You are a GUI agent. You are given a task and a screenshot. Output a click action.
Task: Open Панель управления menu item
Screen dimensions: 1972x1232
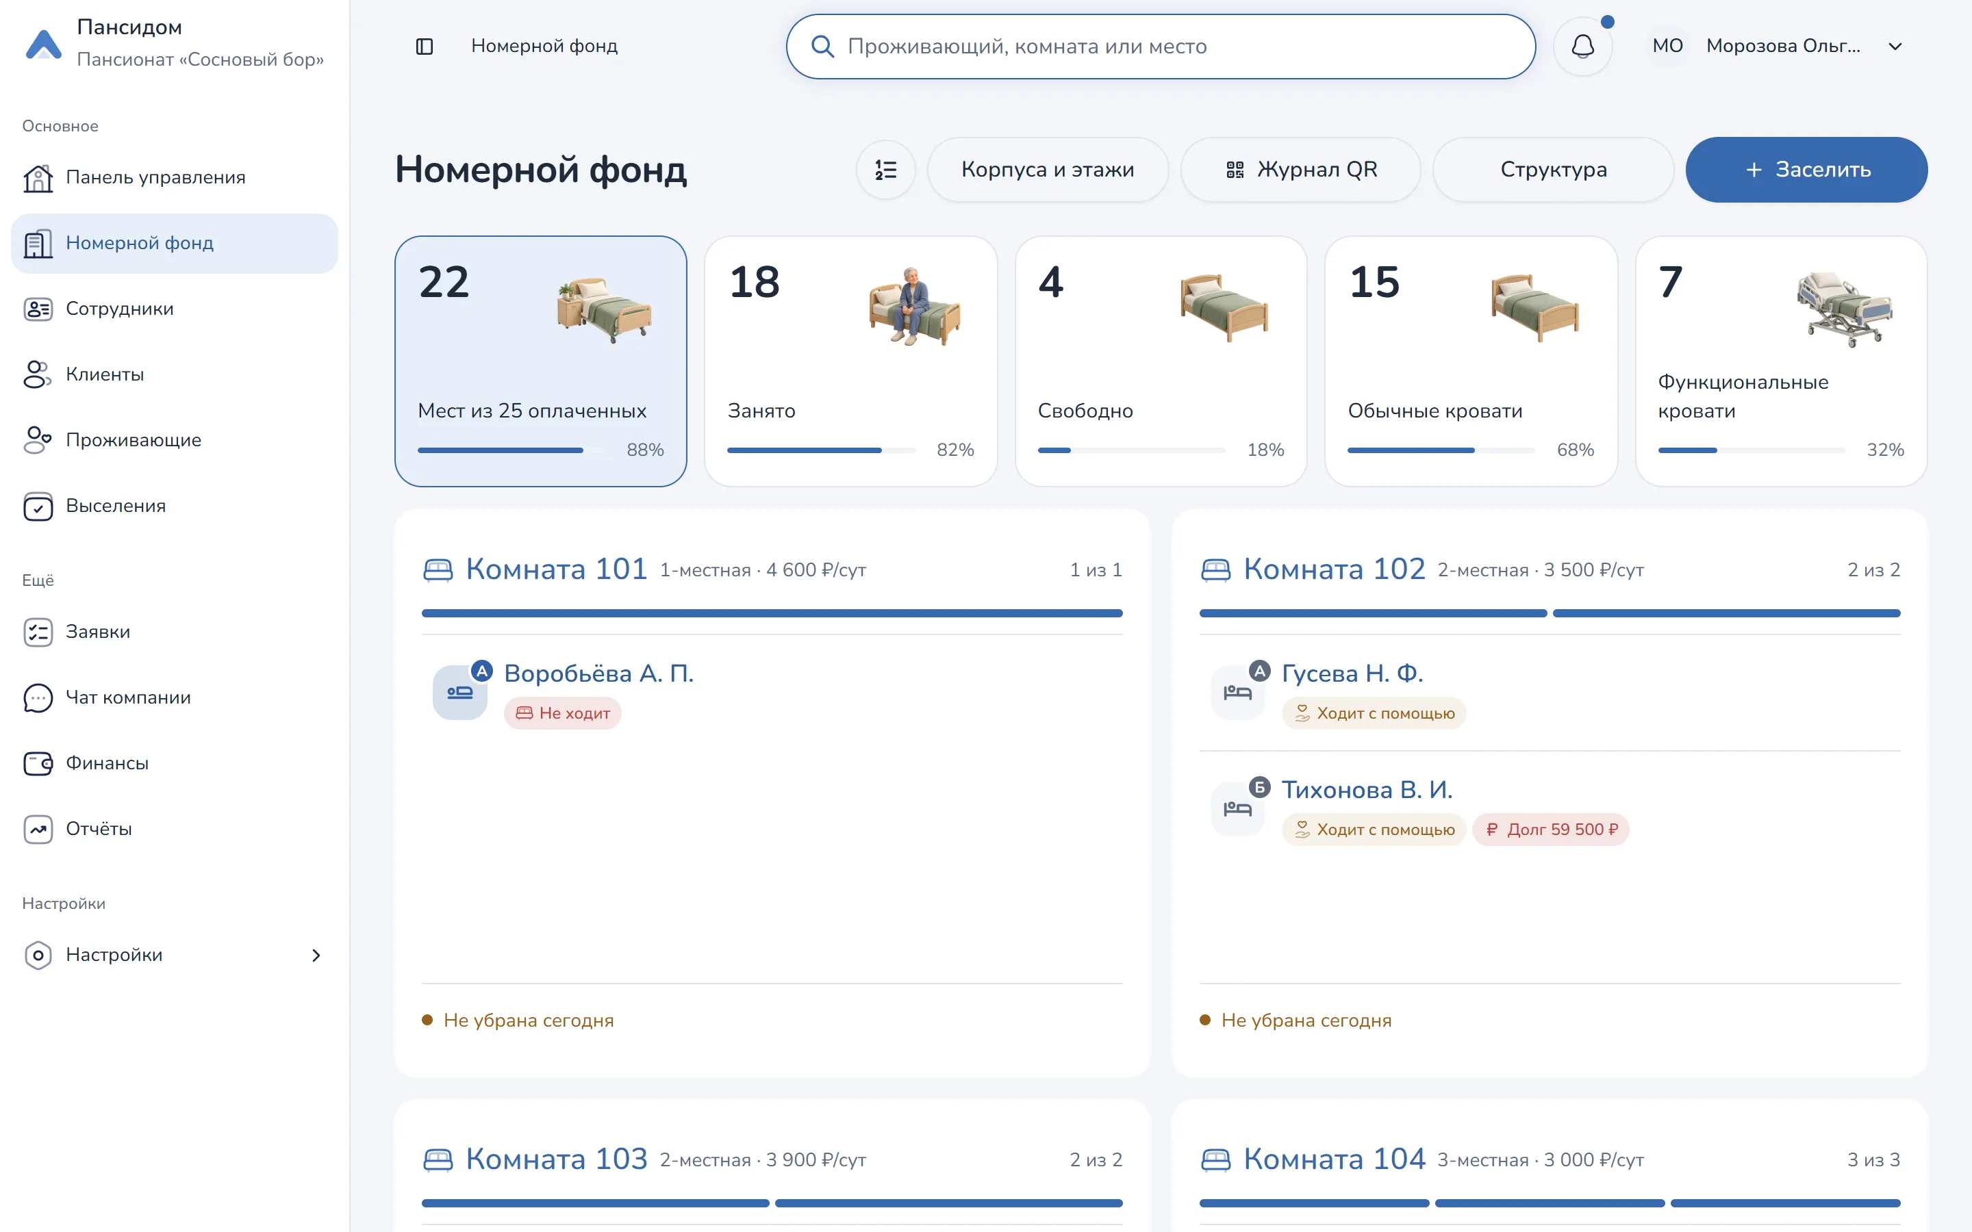click(x=175, y=178)
